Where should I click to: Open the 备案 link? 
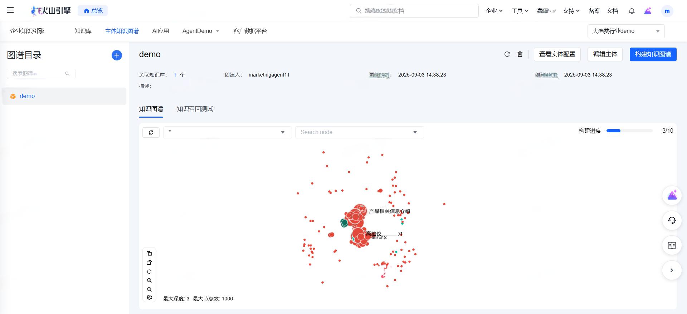[x=594, y=11]
